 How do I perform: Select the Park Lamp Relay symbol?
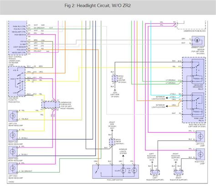click(198, 105)
